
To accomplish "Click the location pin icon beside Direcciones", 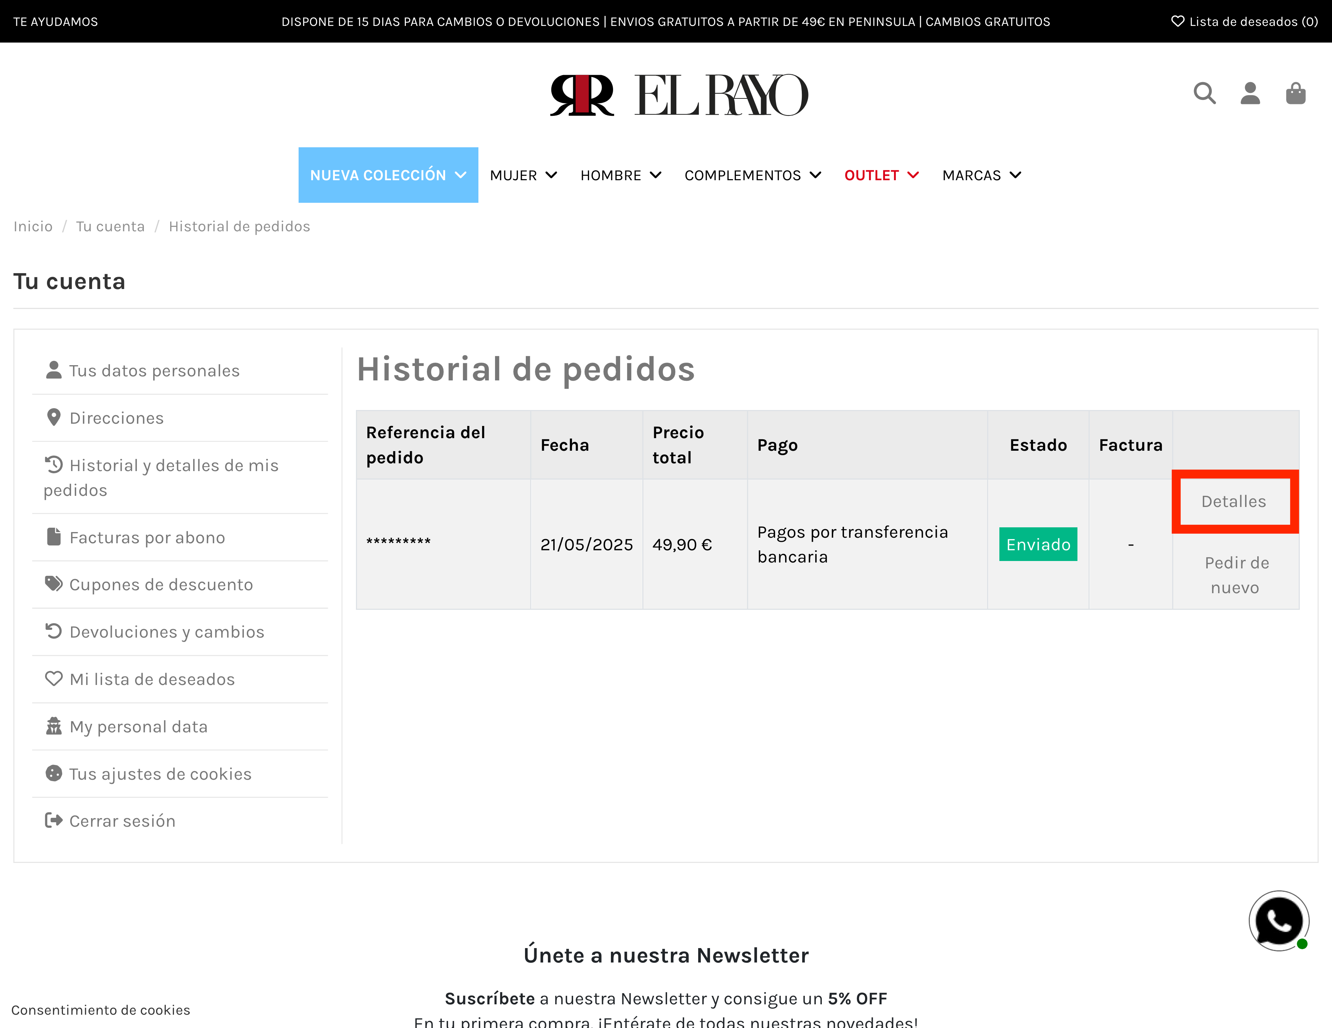I will (54, 417).
